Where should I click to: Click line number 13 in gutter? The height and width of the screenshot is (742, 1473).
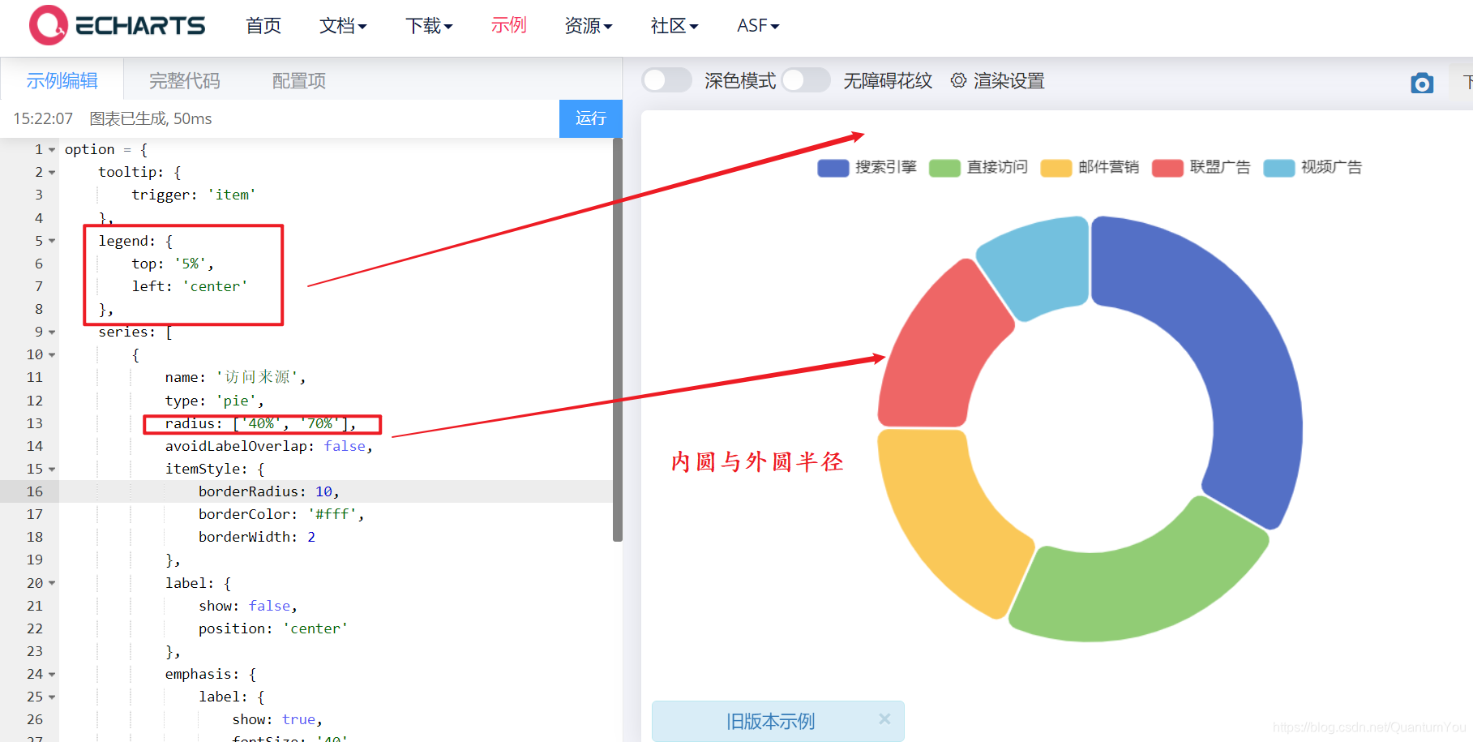[x=35, y=423]
